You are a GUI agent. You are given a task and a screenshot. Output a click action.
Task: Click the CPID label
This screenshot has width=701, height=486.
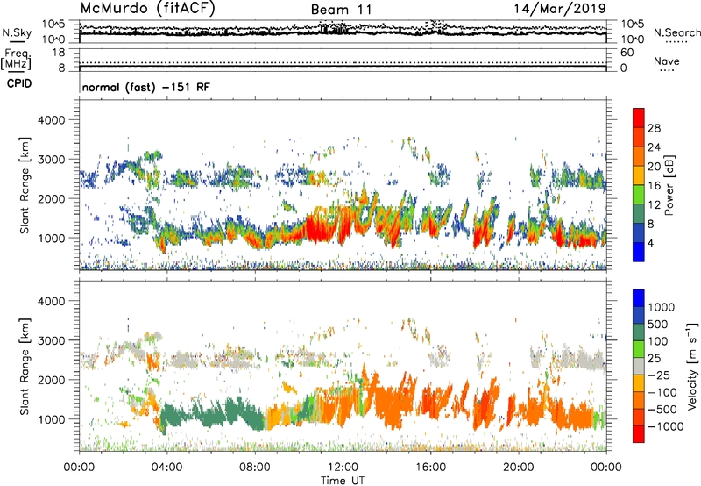click(x=19, y=83)
